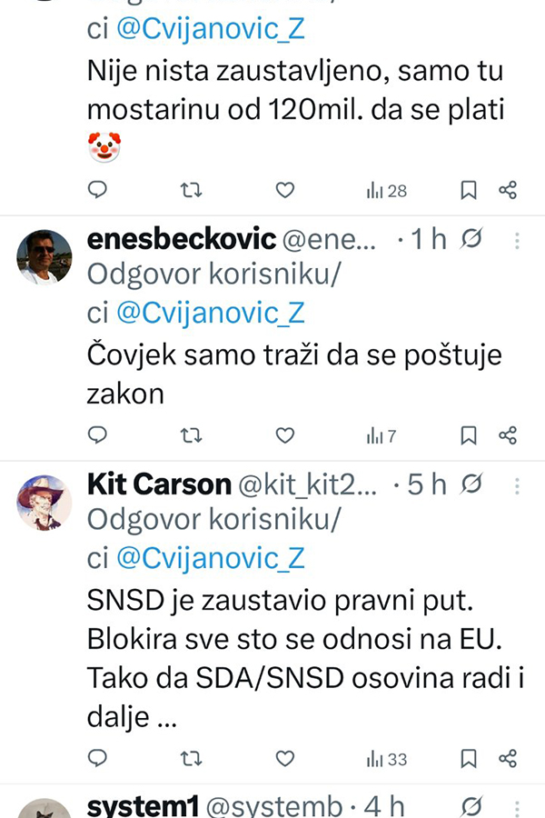Click Kit Carson's cowboy avatar
The image size is (545, 818).
(x=45, y=503)
